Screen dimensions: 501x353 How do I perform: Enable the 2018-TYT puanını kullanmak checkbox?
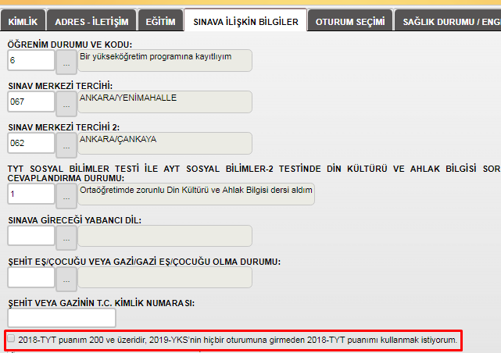(x=11, y=340)
